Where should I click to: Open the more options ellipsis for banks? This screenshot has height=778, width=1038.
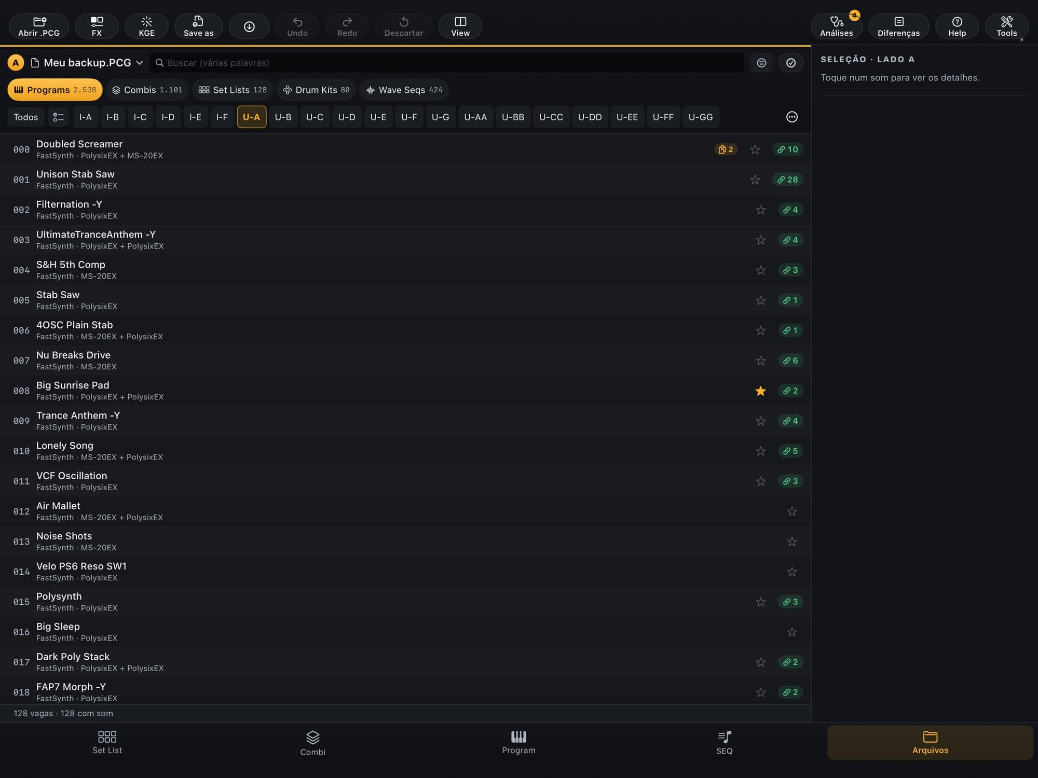(x=791, y=117)
